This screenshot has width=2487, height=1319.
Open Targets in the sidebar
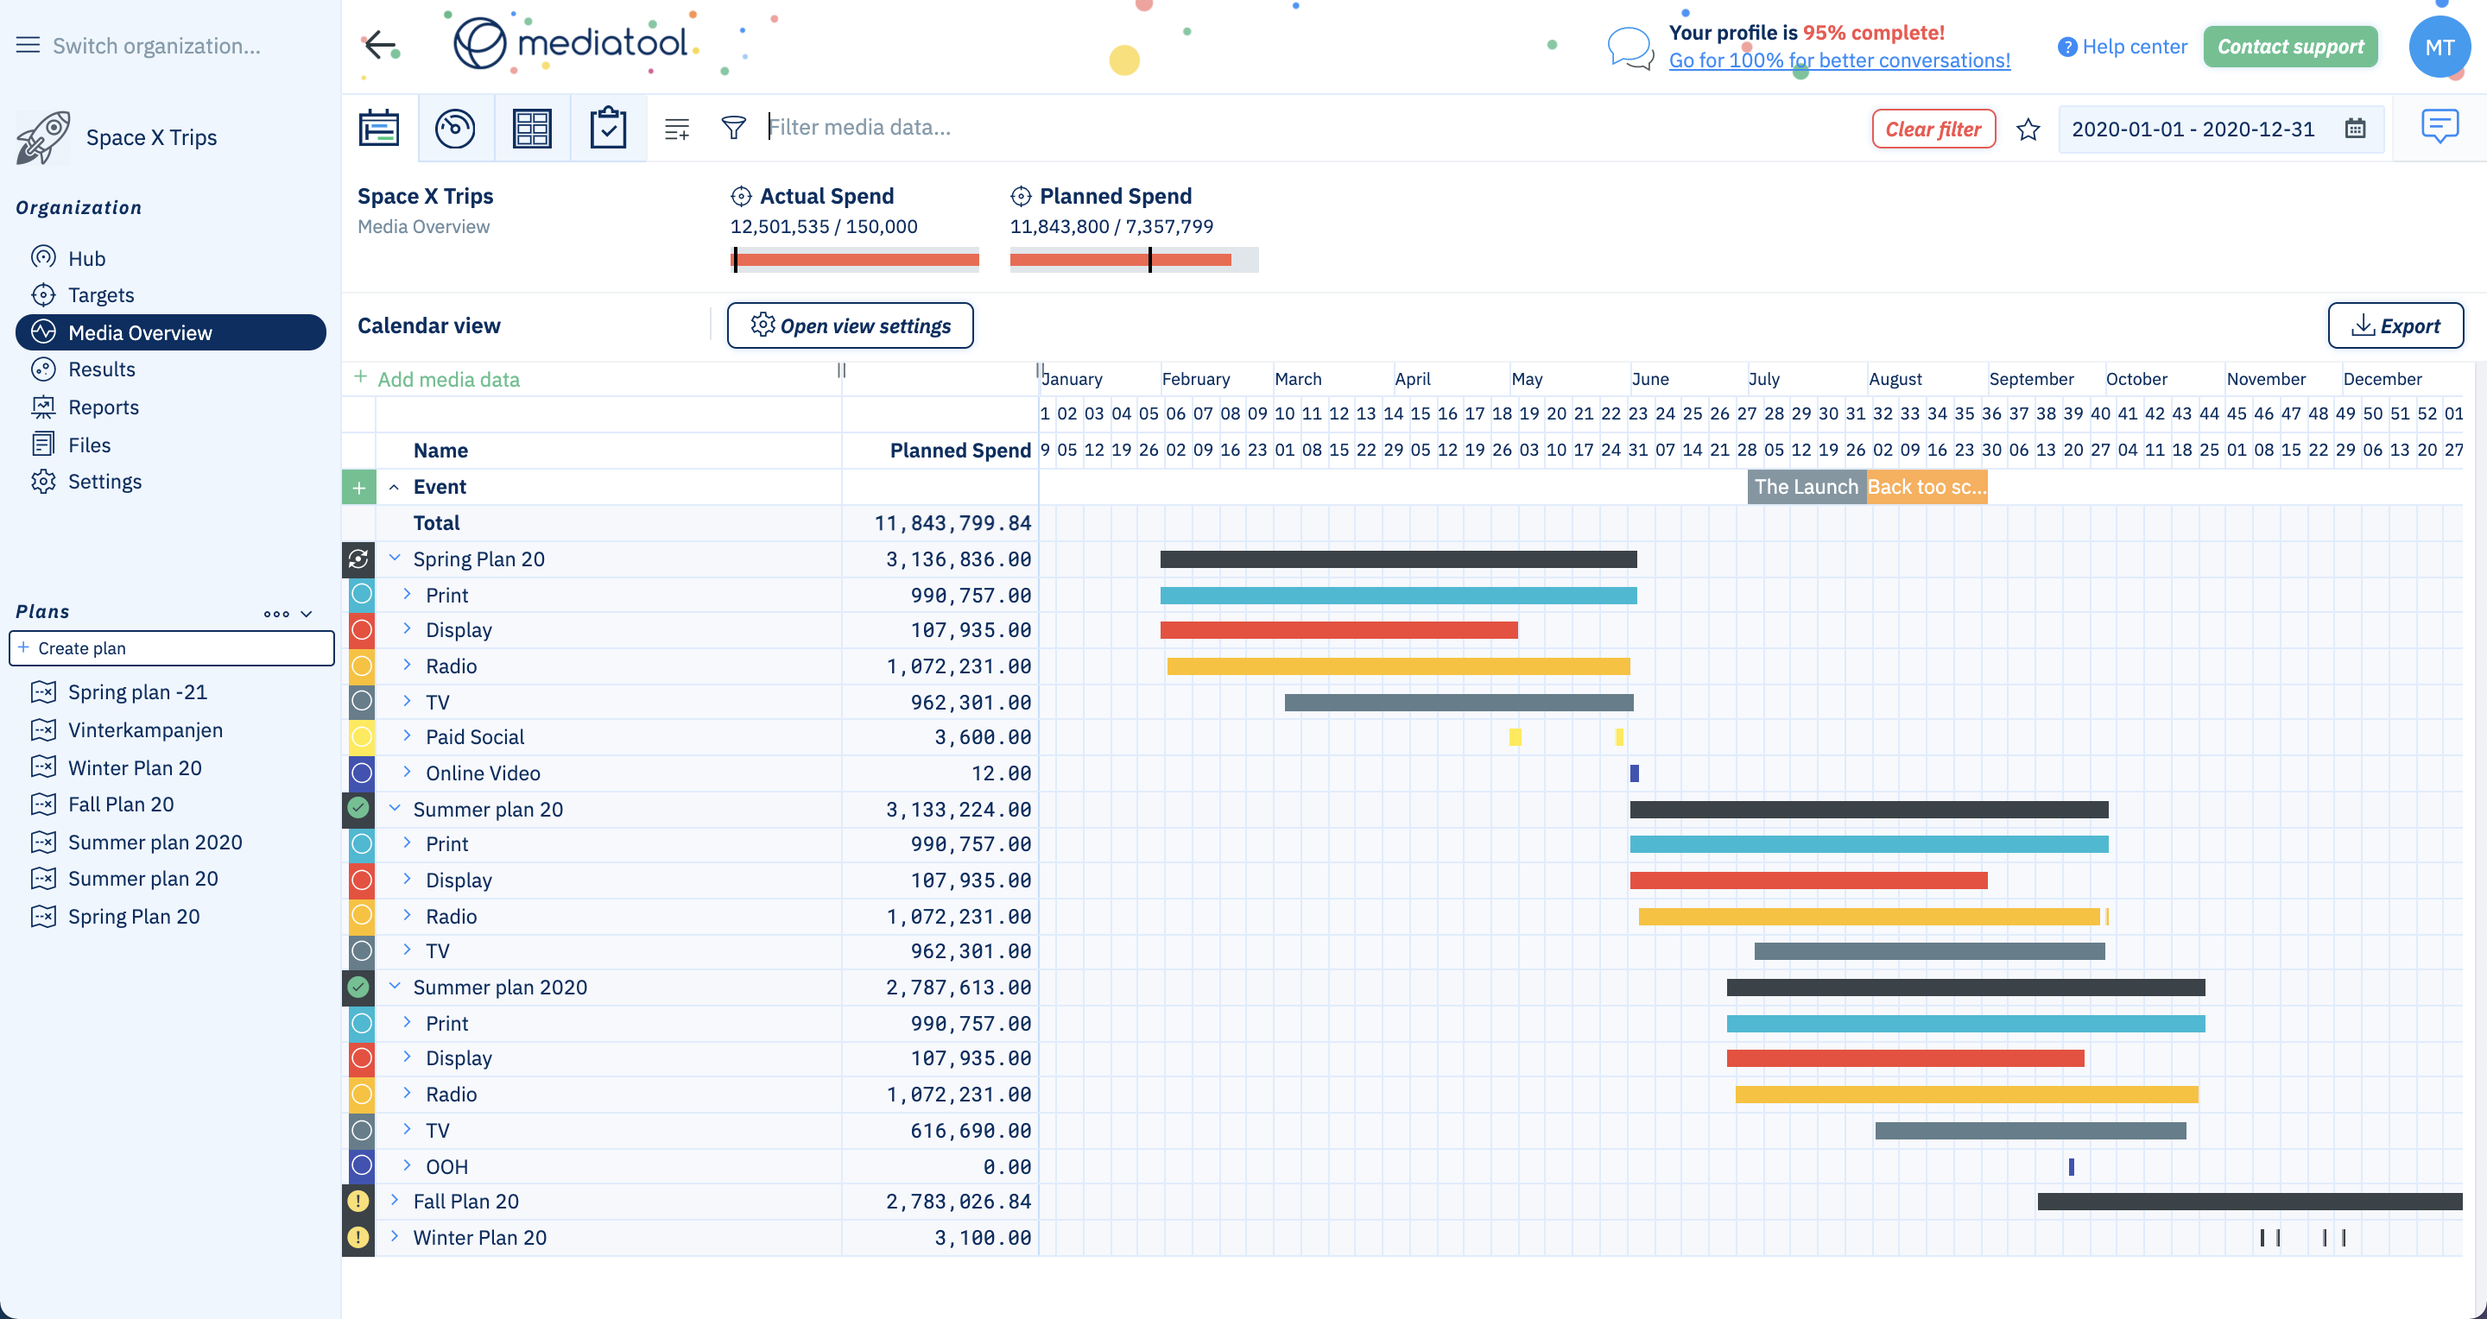click(100, 295)
